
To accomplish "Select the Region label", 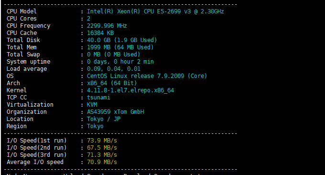I will pyautogui.click(x=17, y=126).
